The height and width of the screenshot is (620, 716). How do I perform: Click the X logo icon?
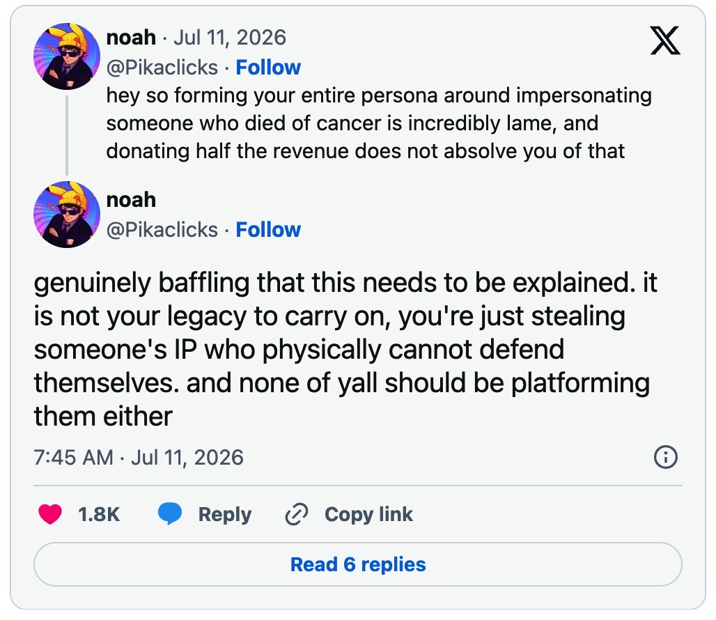(x=665, y=40)
